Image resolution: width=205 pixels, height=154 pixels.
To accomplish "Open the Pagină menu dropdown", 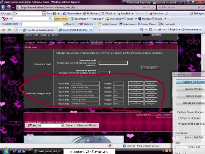I will 174,30.
